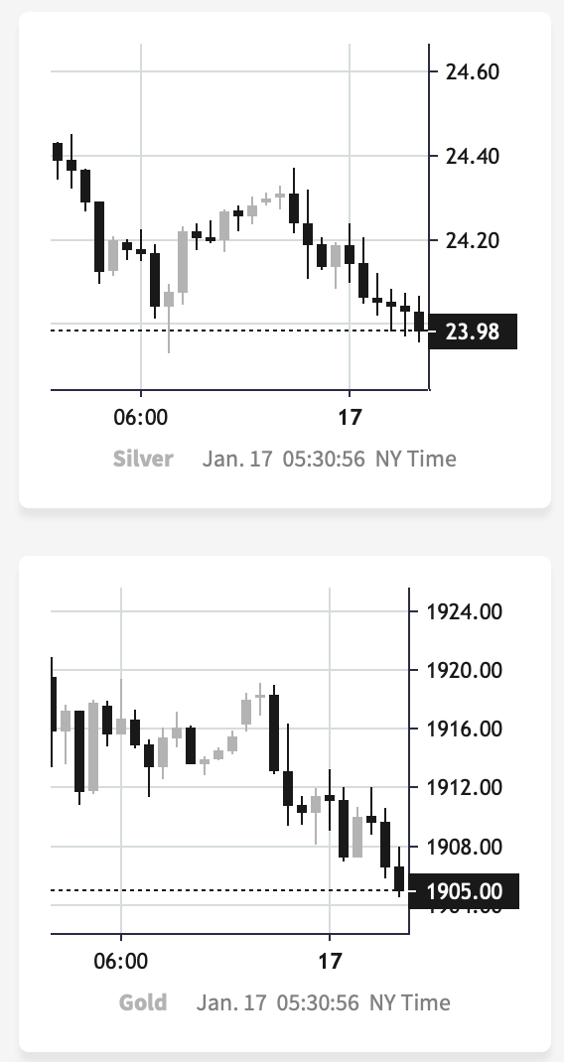564x1062 pixels.
Task: Click the 17 date marker on gold chart
Action: coord(330,961)
